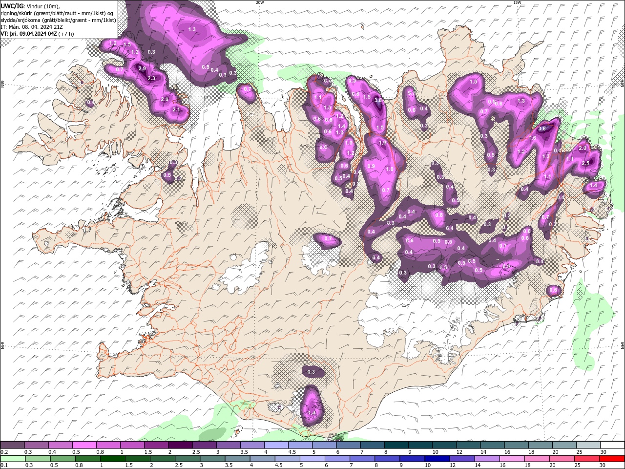The image size is (625, 469).
Task: Click the 1.9 snowfall value on the map
Action: click(382, 143)
